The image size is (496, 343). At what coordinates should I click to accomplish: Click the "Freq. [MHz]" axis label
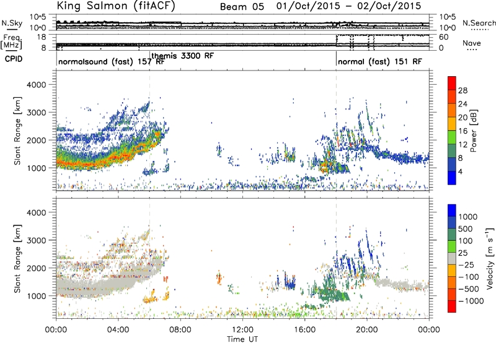pos(12,41)
